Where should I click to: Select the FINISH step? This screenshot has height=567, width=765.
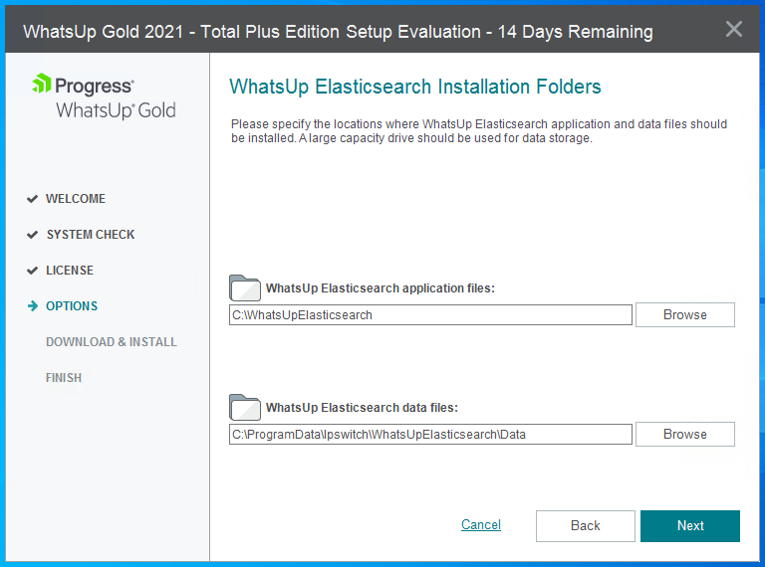click(x=64, y=378)
